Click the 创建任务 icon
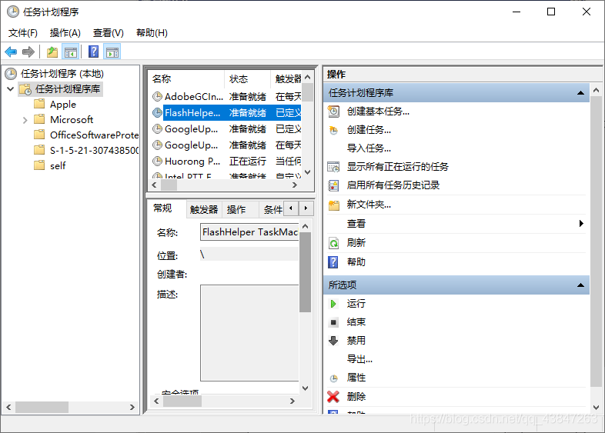 click(333, 130)
